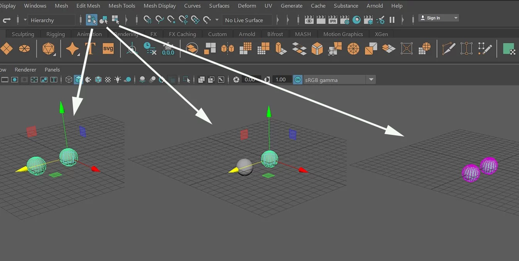Click the SVG tool on the shelf
519x261 pixels.
(108, 49)
